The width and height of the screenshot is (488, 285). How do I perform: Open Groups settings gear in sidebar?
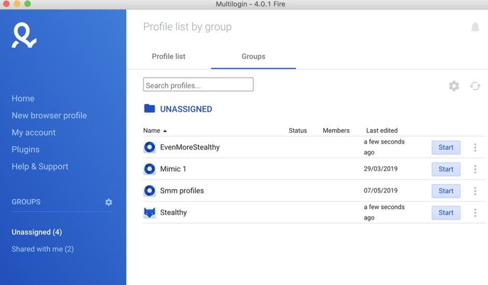(x=109, y=202)
